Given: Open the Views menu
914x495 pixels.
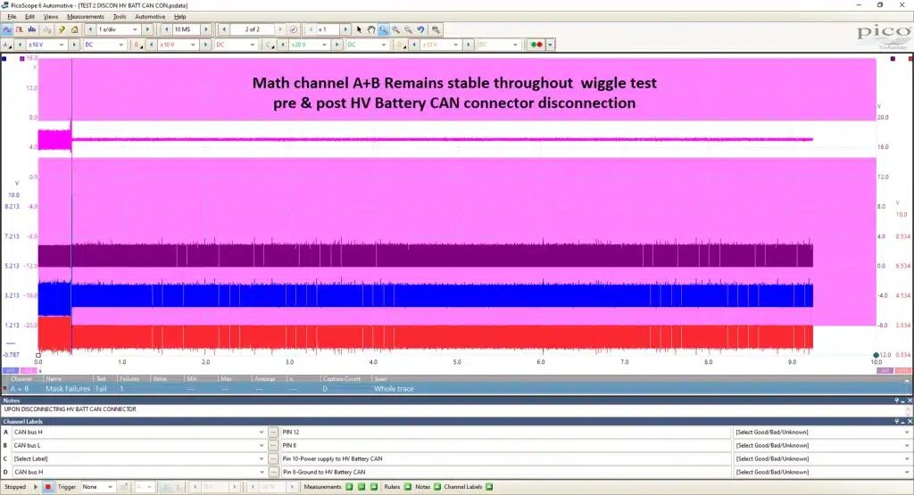Looking at the screenshot, I should coord(51,17).
